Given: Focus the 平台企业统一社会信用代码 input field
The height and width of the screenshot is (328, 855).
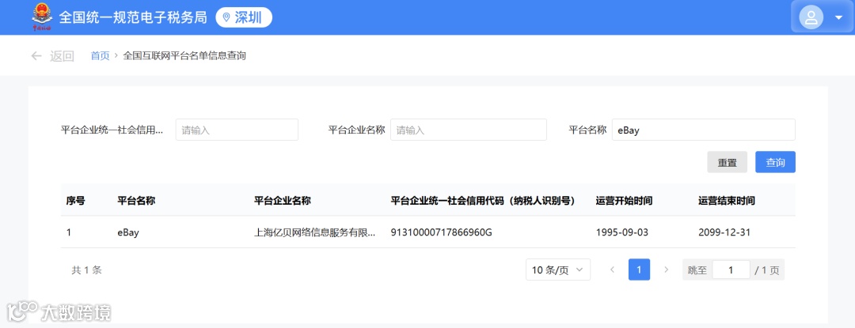Looking at the screenshot, I should [x=237, y=130].
